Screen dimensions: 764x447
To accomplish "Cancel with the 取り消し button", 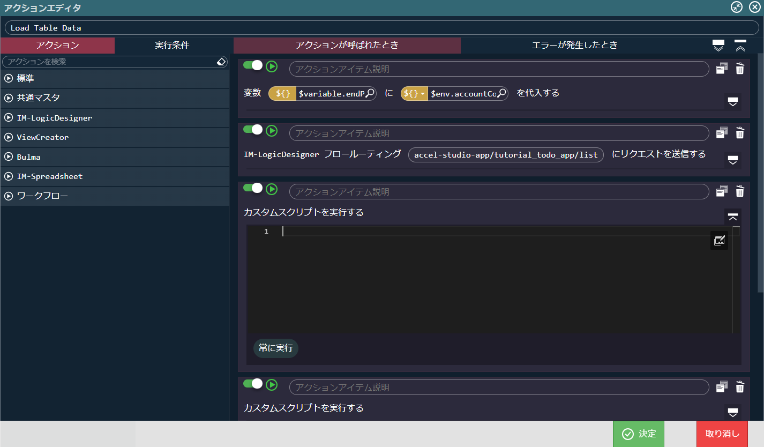I will coord(722,434).
